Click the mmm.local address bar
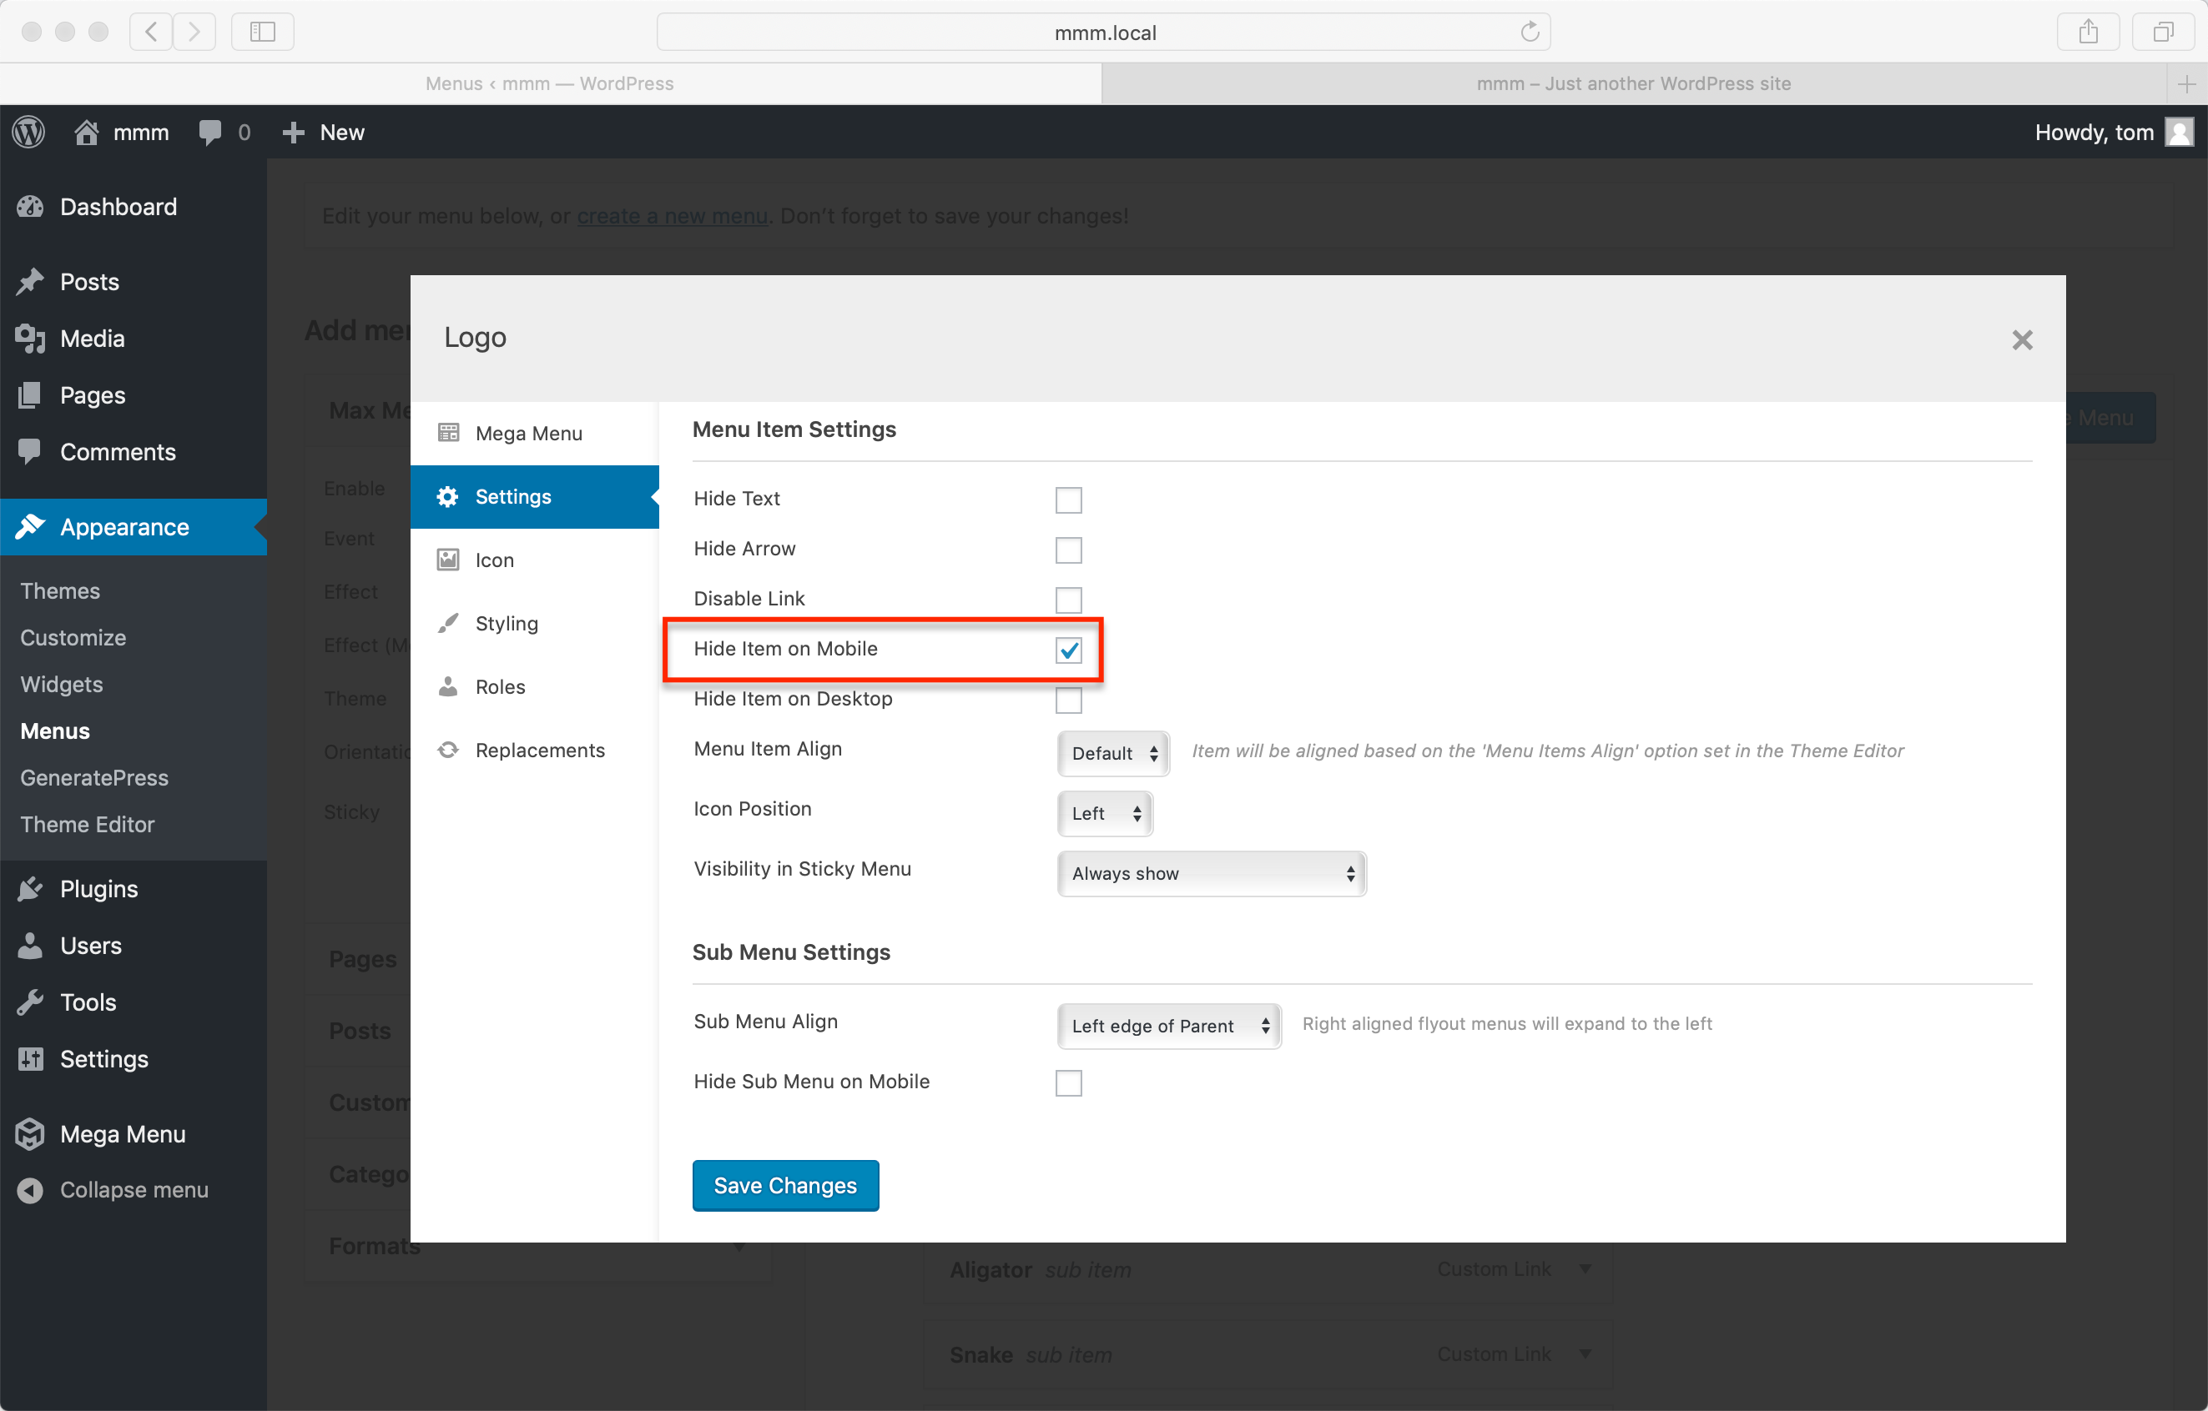This screenshot has width=2208, height=1411. pyautogui.click(x=1103, y=32)
